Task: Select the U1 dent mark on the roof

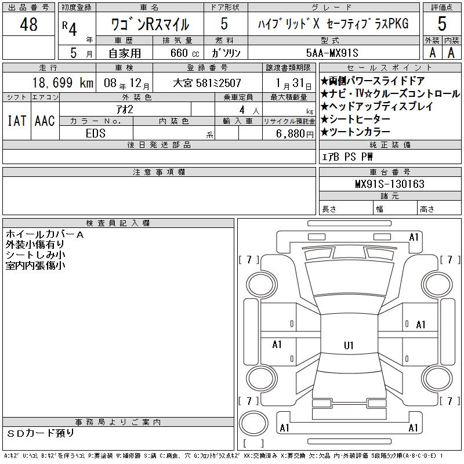Action: pyautogui.click(x=349, y=345)
